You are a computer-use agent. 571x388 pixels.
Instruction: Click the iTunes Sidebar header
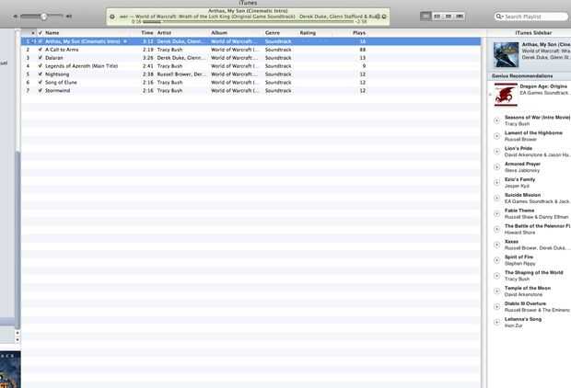[533, 33]
